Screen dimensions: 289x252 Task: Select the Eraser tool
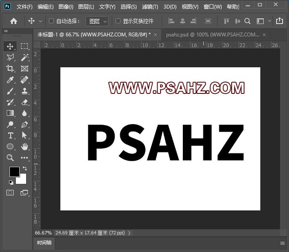pos(24,102)
